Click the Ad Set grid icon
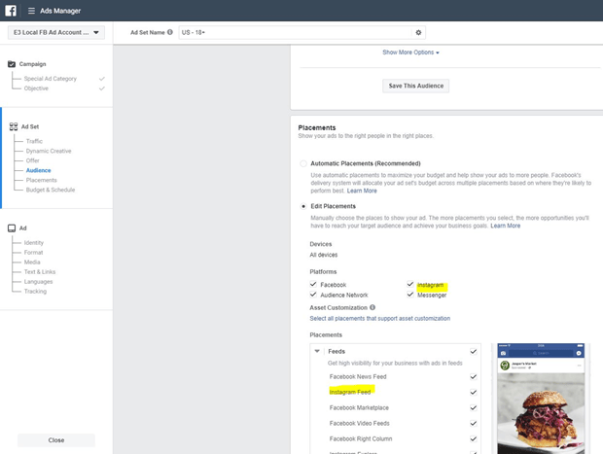Image resolution: width=603 pixels, height=454 pixels. [14, 126]
